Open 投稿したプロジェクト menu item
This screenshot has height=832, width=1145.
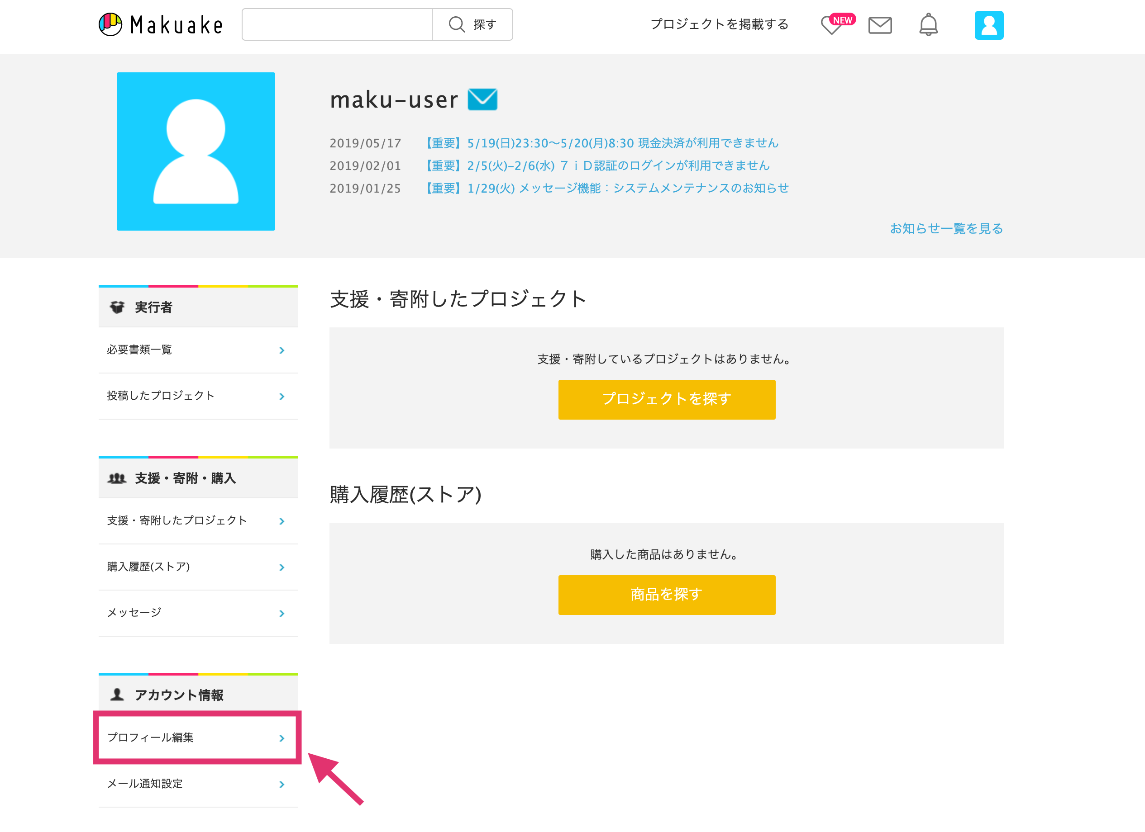pyautogui.click(x=198, y=396)
